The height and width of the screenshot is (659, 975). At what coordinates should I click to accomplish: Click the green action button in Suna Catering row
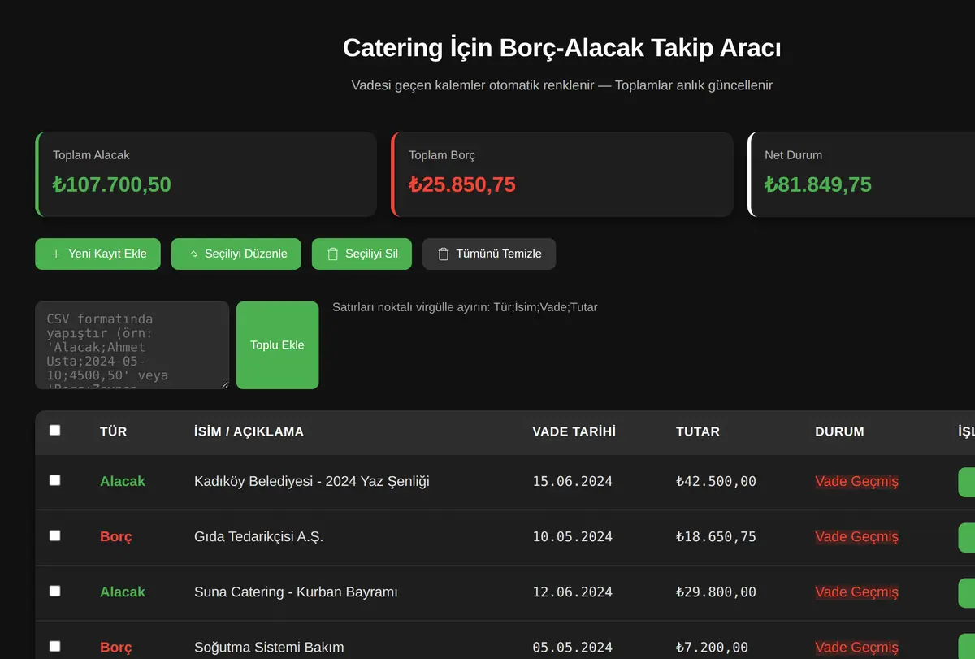[x=966, y=592]
